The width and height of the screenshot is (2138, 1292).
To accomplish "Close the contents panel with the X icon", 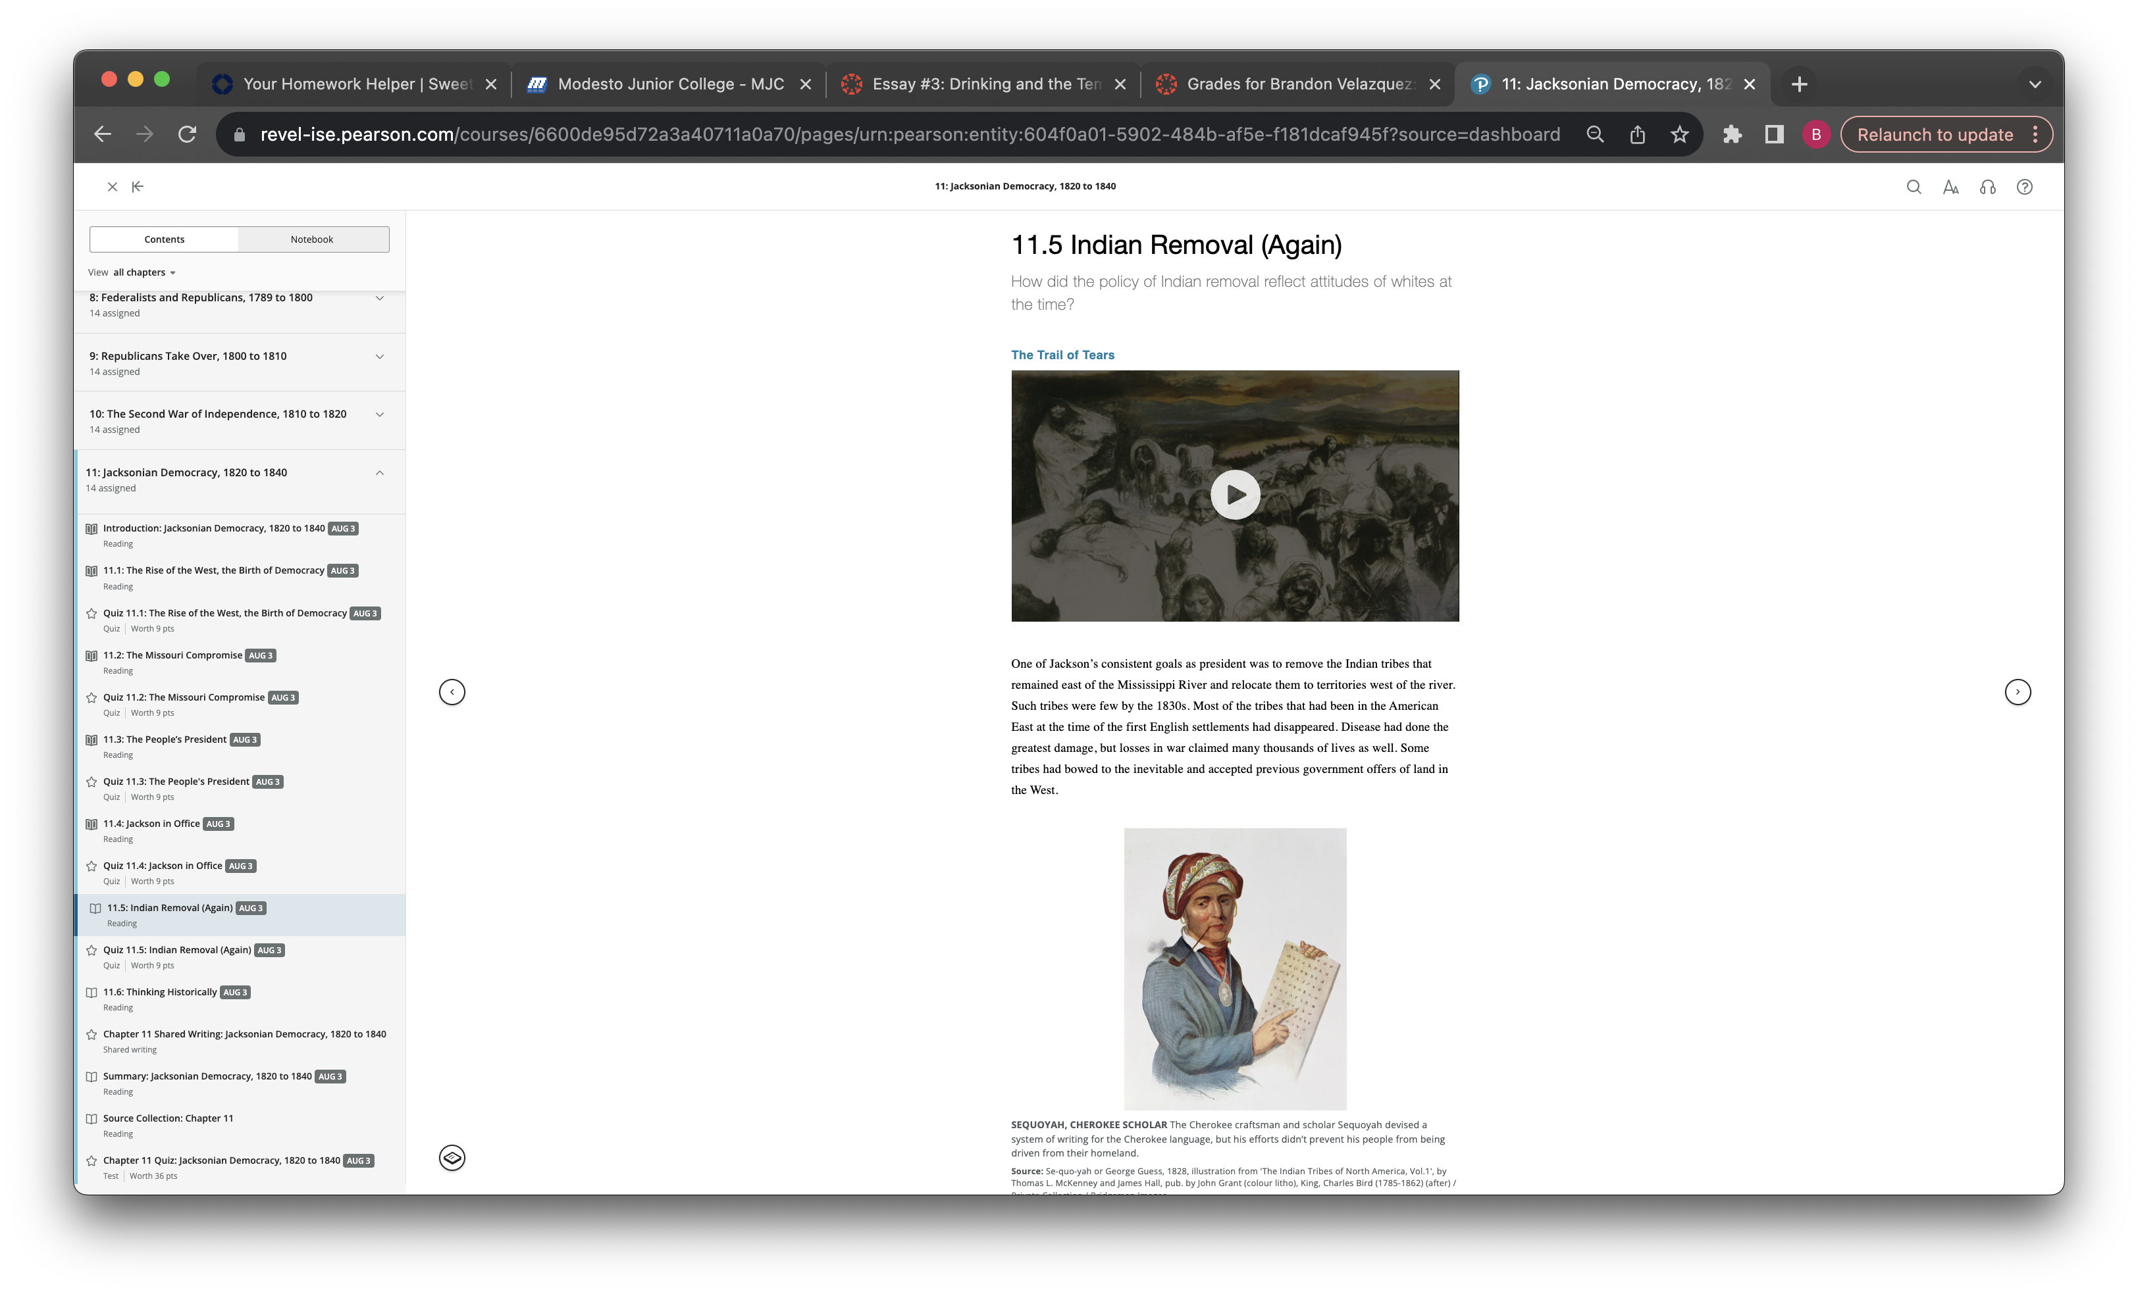I will [x=112, y=186].
